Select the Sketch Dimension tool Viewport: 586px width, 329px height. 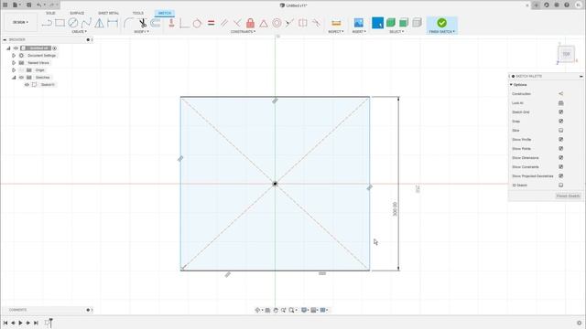tap(113, 23)
